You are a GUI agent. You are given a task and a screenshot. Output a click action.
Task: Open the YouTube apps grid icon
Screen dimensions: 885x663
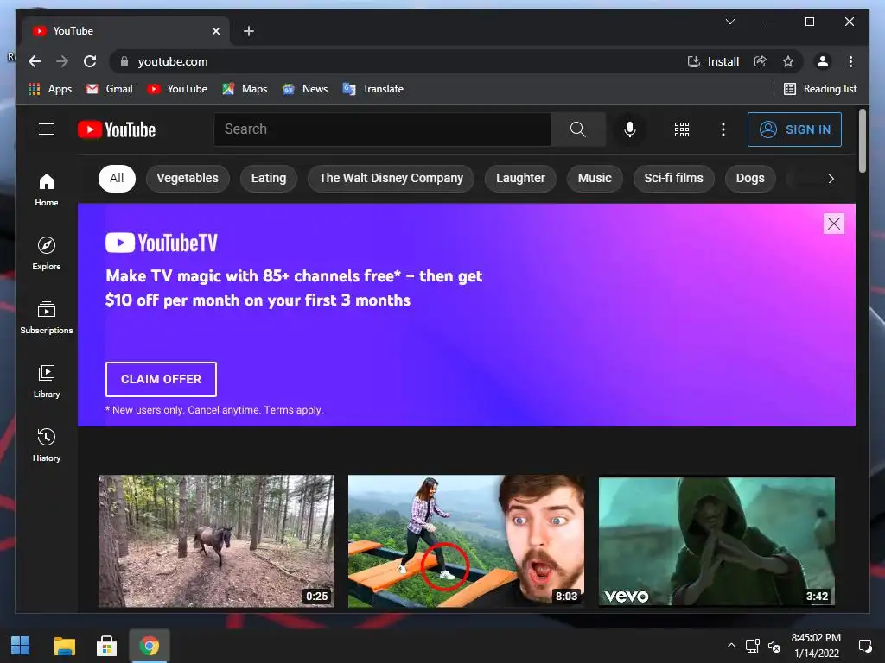[682, 129]
